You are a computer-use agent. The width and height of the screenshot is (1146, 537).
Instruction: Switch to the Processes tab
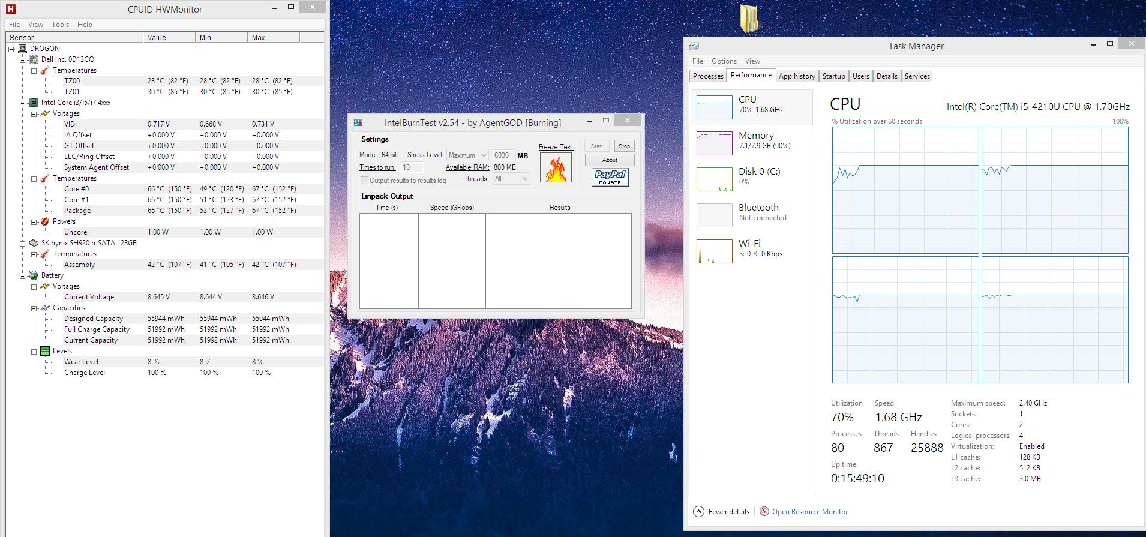tap(708, 76)
